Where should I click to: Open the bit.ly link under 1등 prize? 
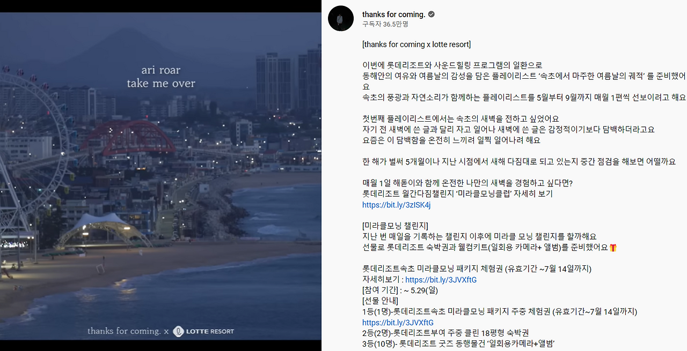398,323
